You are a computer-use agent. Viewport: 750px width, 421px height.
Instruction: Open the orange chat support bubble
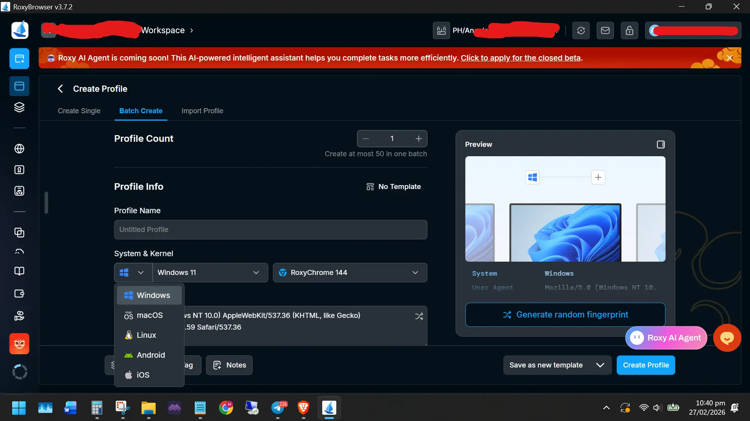click(x=727, y=338)
